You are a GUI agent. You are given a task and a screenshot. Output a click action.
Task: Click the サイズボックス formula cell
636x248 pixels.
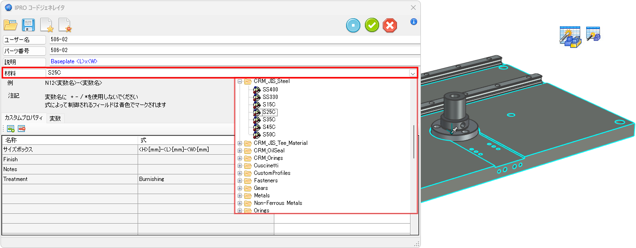[x=186, y=150]
